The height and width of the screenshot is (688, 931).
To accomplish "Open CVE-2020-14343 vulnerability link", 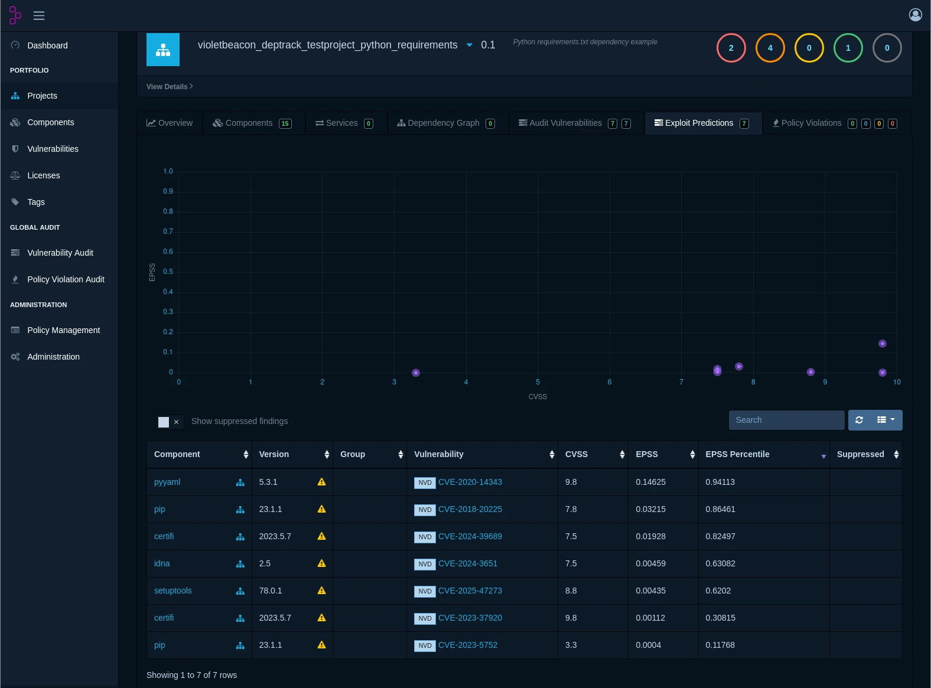I will click(470, 482).
